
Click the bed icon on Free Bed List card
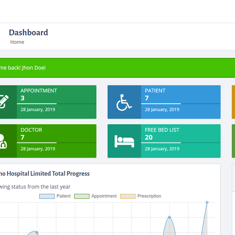[x=124, y=141]
